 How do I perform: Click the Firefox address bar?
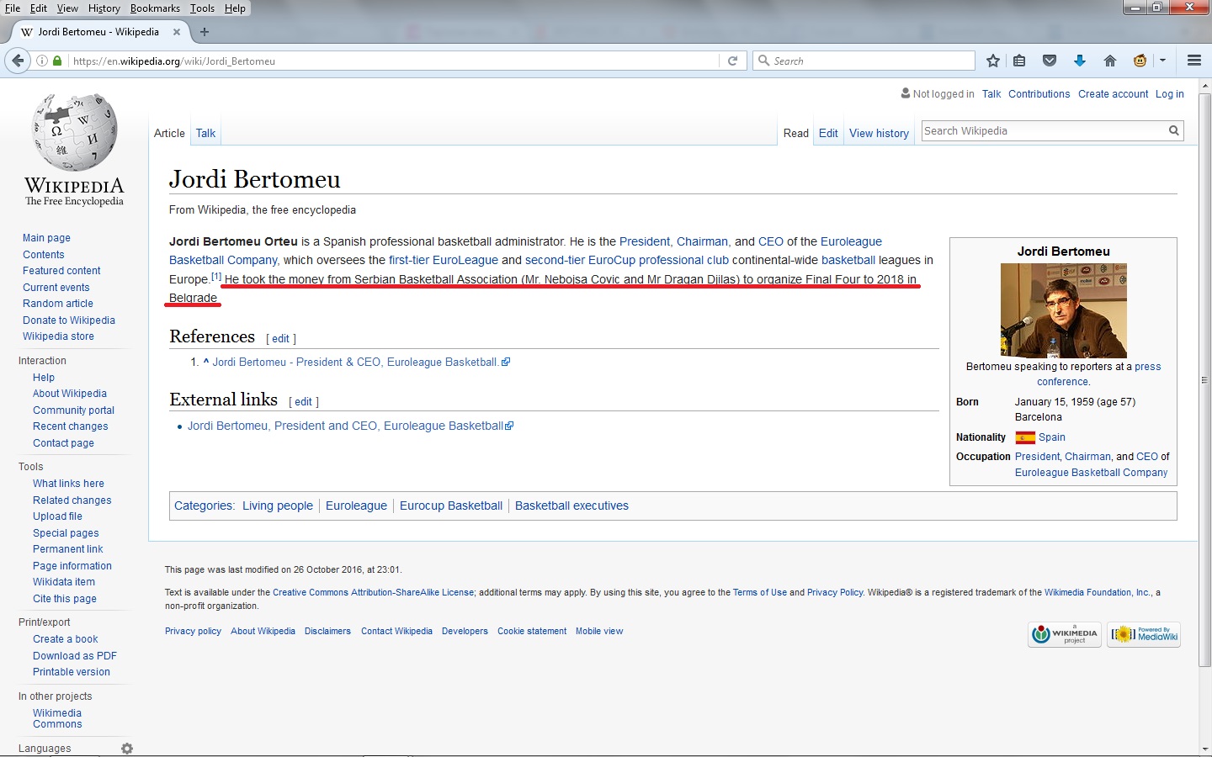(394, 61)
